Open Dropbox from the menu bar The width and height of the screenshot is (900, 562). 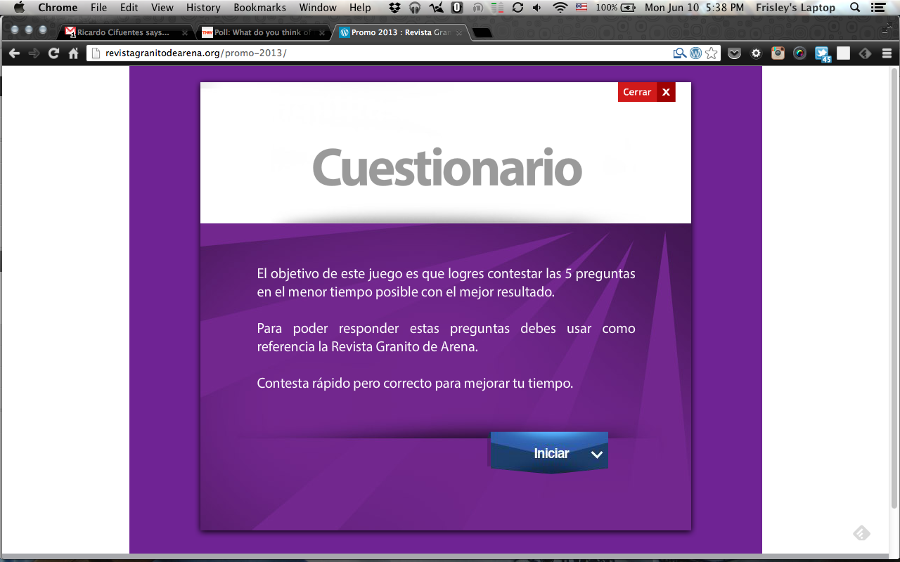pos(395,8)
